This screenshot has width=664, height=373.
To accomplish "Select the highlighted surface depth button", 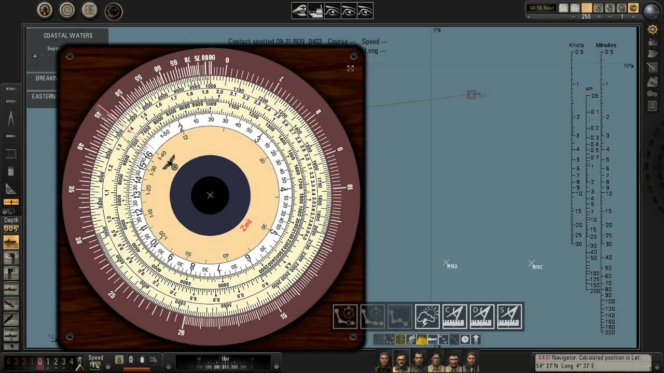I will pyautogui.click(x=11, y=242).
